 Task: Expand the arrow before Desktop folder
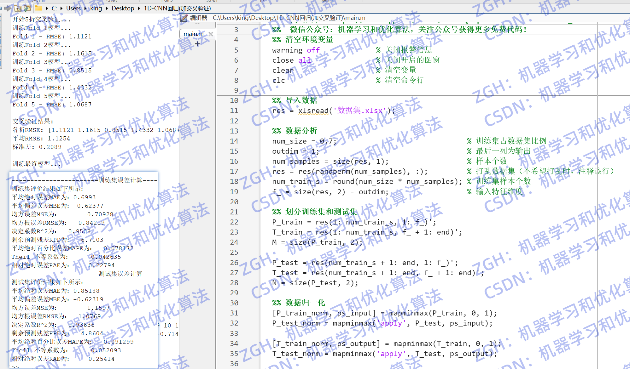click(107, 9)
